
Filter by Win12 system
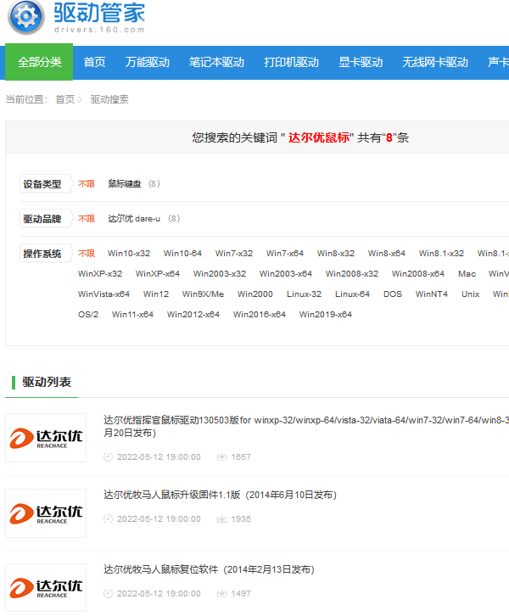[156, 294]
